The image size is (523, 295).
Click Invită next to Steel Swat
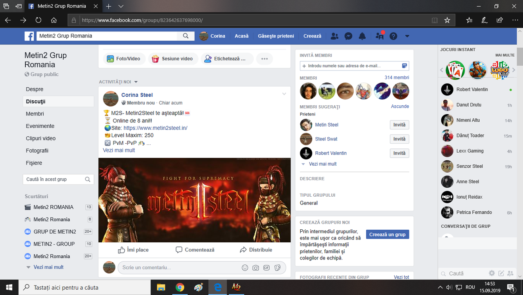coord(399,139)
